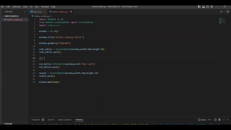Run the Python file with the play icon
231x130 pixels.
pos(221,12)
